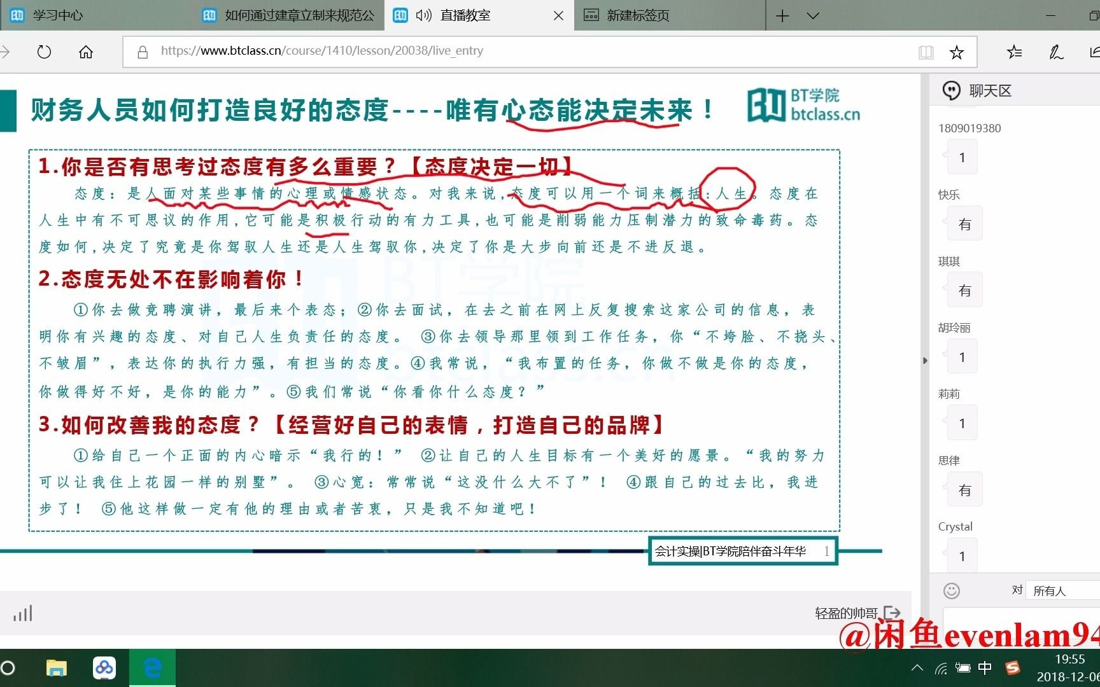Check the signal strength indicator
Image resolution: width=1100 pixels, height=687 pixels.
[x=23, y=613]
